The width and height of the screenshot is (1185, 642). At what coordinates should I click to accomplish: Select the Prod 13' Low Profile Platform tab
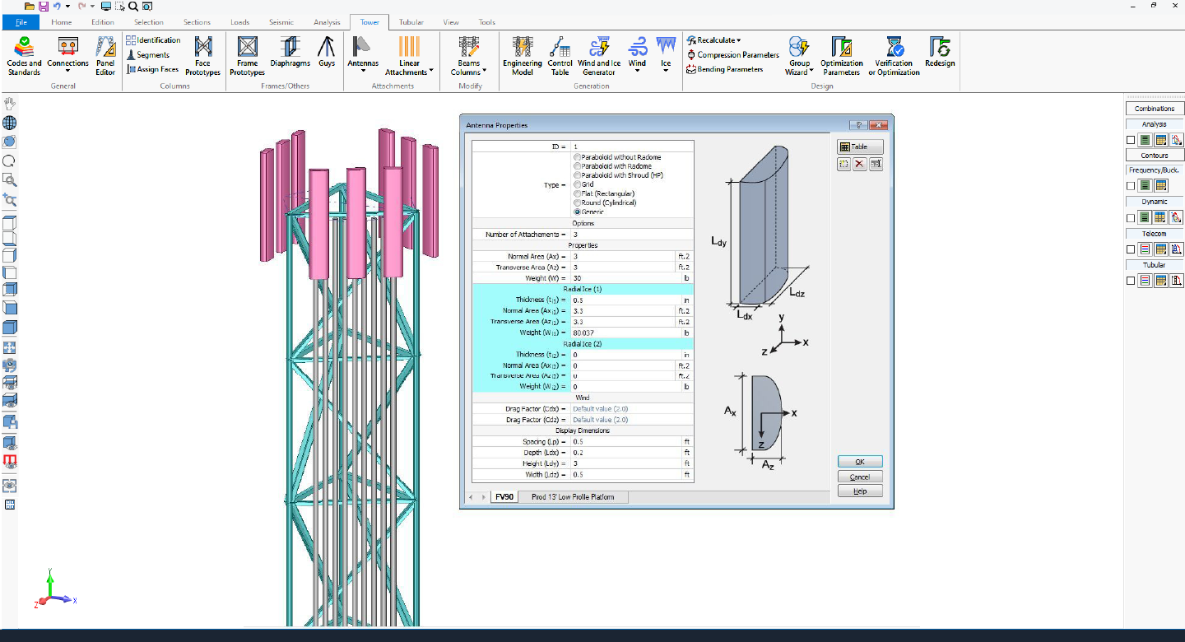(x=574, y=496)
